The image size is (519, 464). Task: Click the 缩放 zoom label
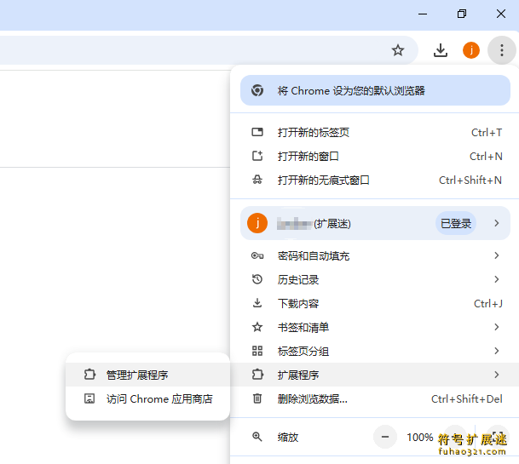point(288,438)
